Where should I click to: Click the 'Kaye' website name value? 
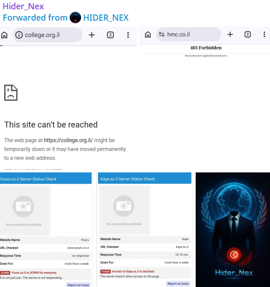click(x=185, y=239)
